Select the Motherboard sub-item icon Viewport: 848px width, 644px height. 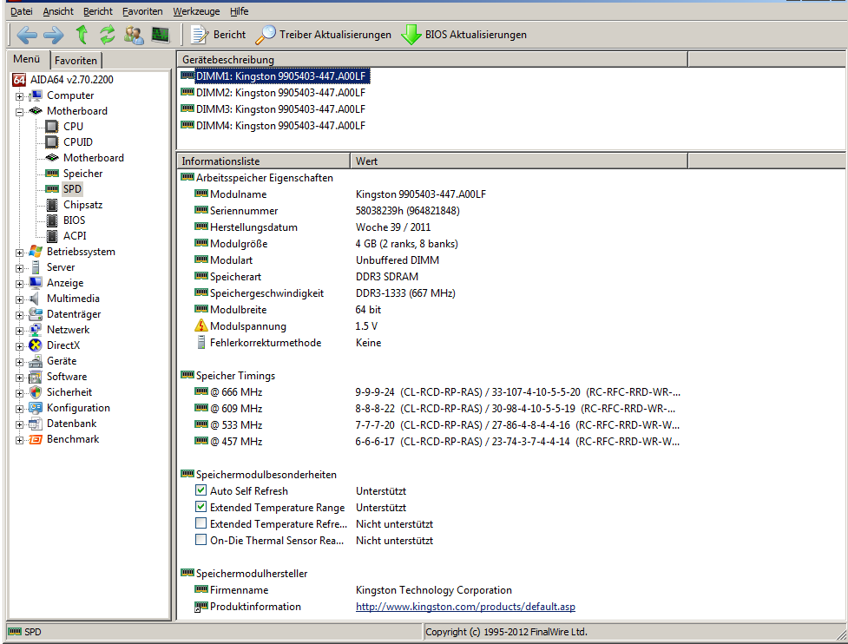coord(52,158)
